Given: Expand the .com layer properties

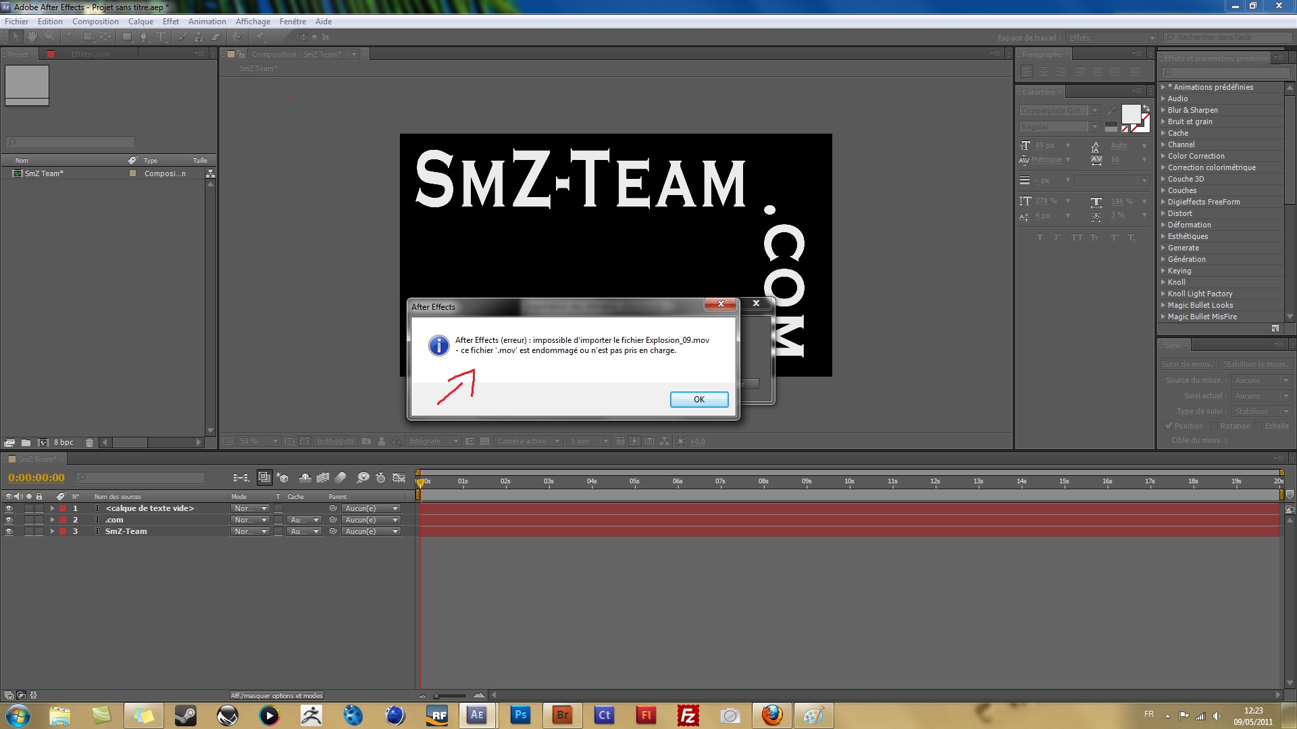Looking at the screenshot, I should click(x=52, y=520).
